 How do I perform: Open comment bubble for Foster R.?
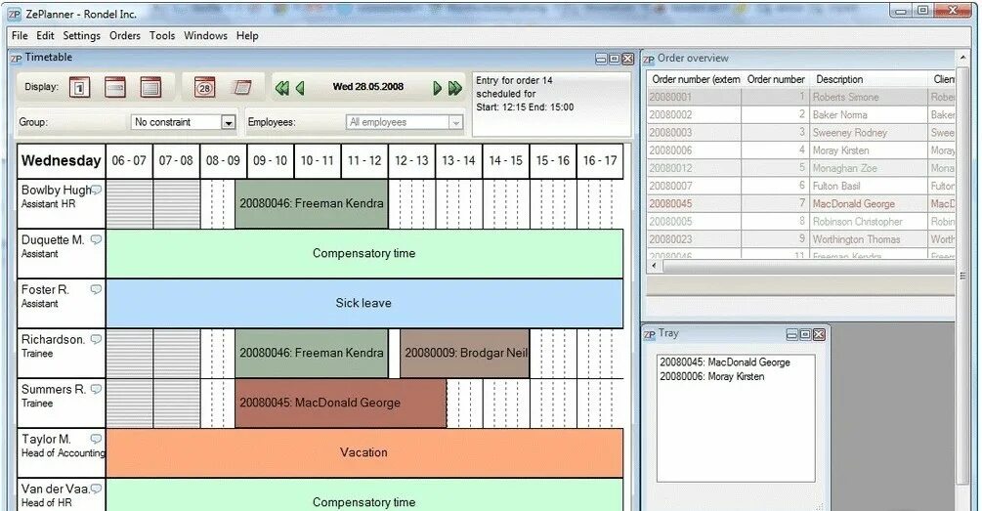96,289
